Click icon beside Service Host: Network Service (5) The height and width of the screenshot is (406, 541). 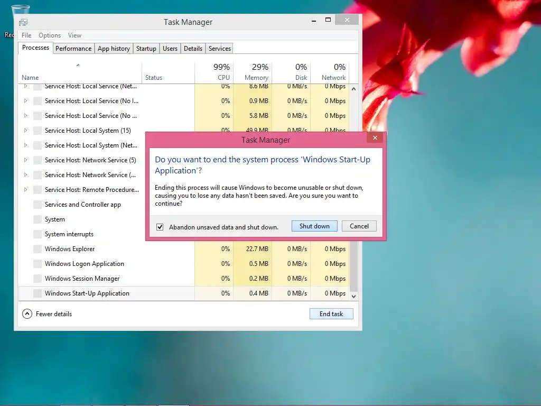click(38, 160)
